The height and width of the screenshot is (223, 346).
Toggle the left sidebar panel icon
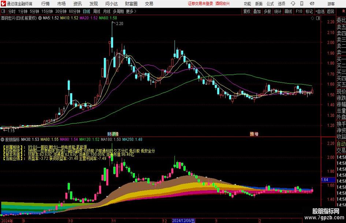pyautogui.click(x=3, y=11)
